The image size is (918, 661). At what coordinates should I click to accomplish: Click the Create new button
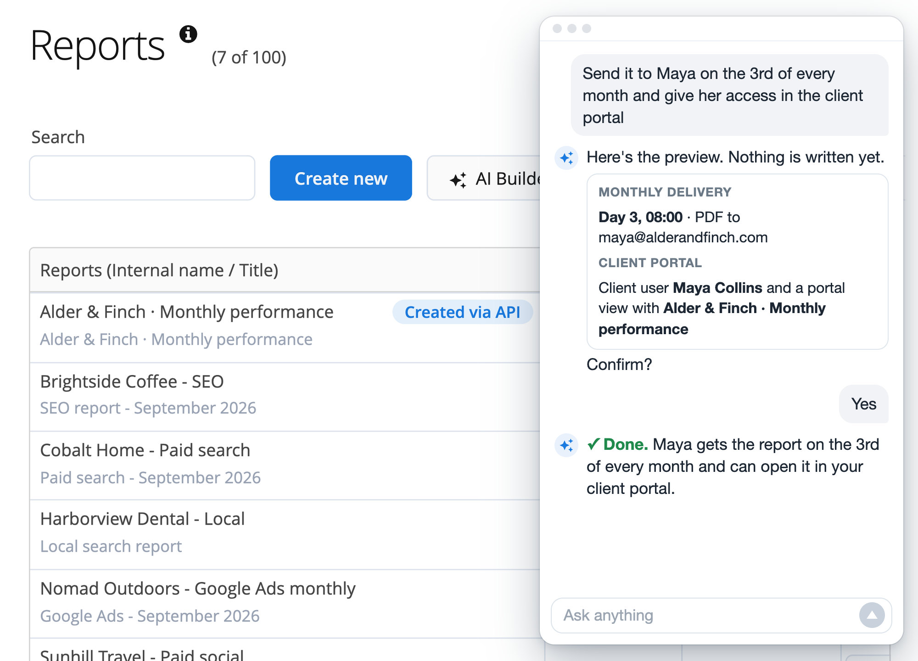coord(341,178)
